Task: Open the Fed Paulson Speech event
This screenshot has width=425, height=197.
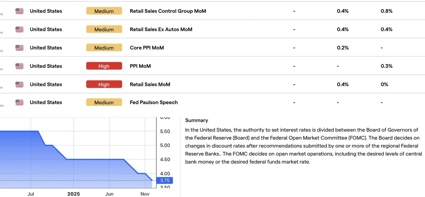Action: pyautogui.click(x=154, y=102)
